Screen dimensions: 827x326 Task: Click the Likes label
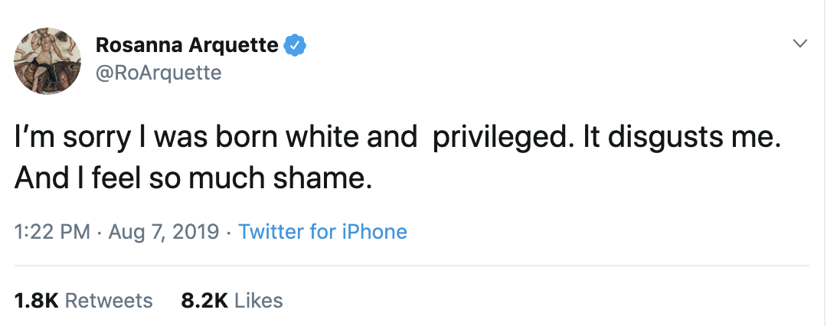pos(259,301)
